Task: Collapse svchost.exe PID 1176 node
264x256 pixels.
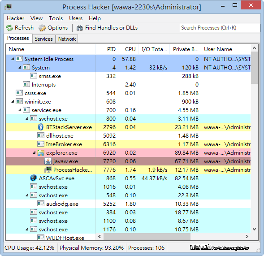Action: 27,230
